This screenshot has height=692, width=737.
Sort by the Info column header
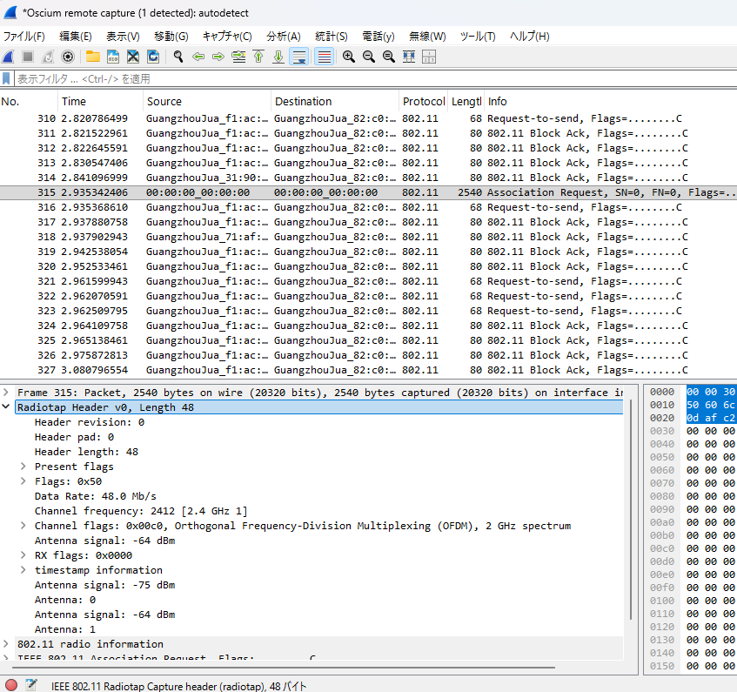[611, 102]
